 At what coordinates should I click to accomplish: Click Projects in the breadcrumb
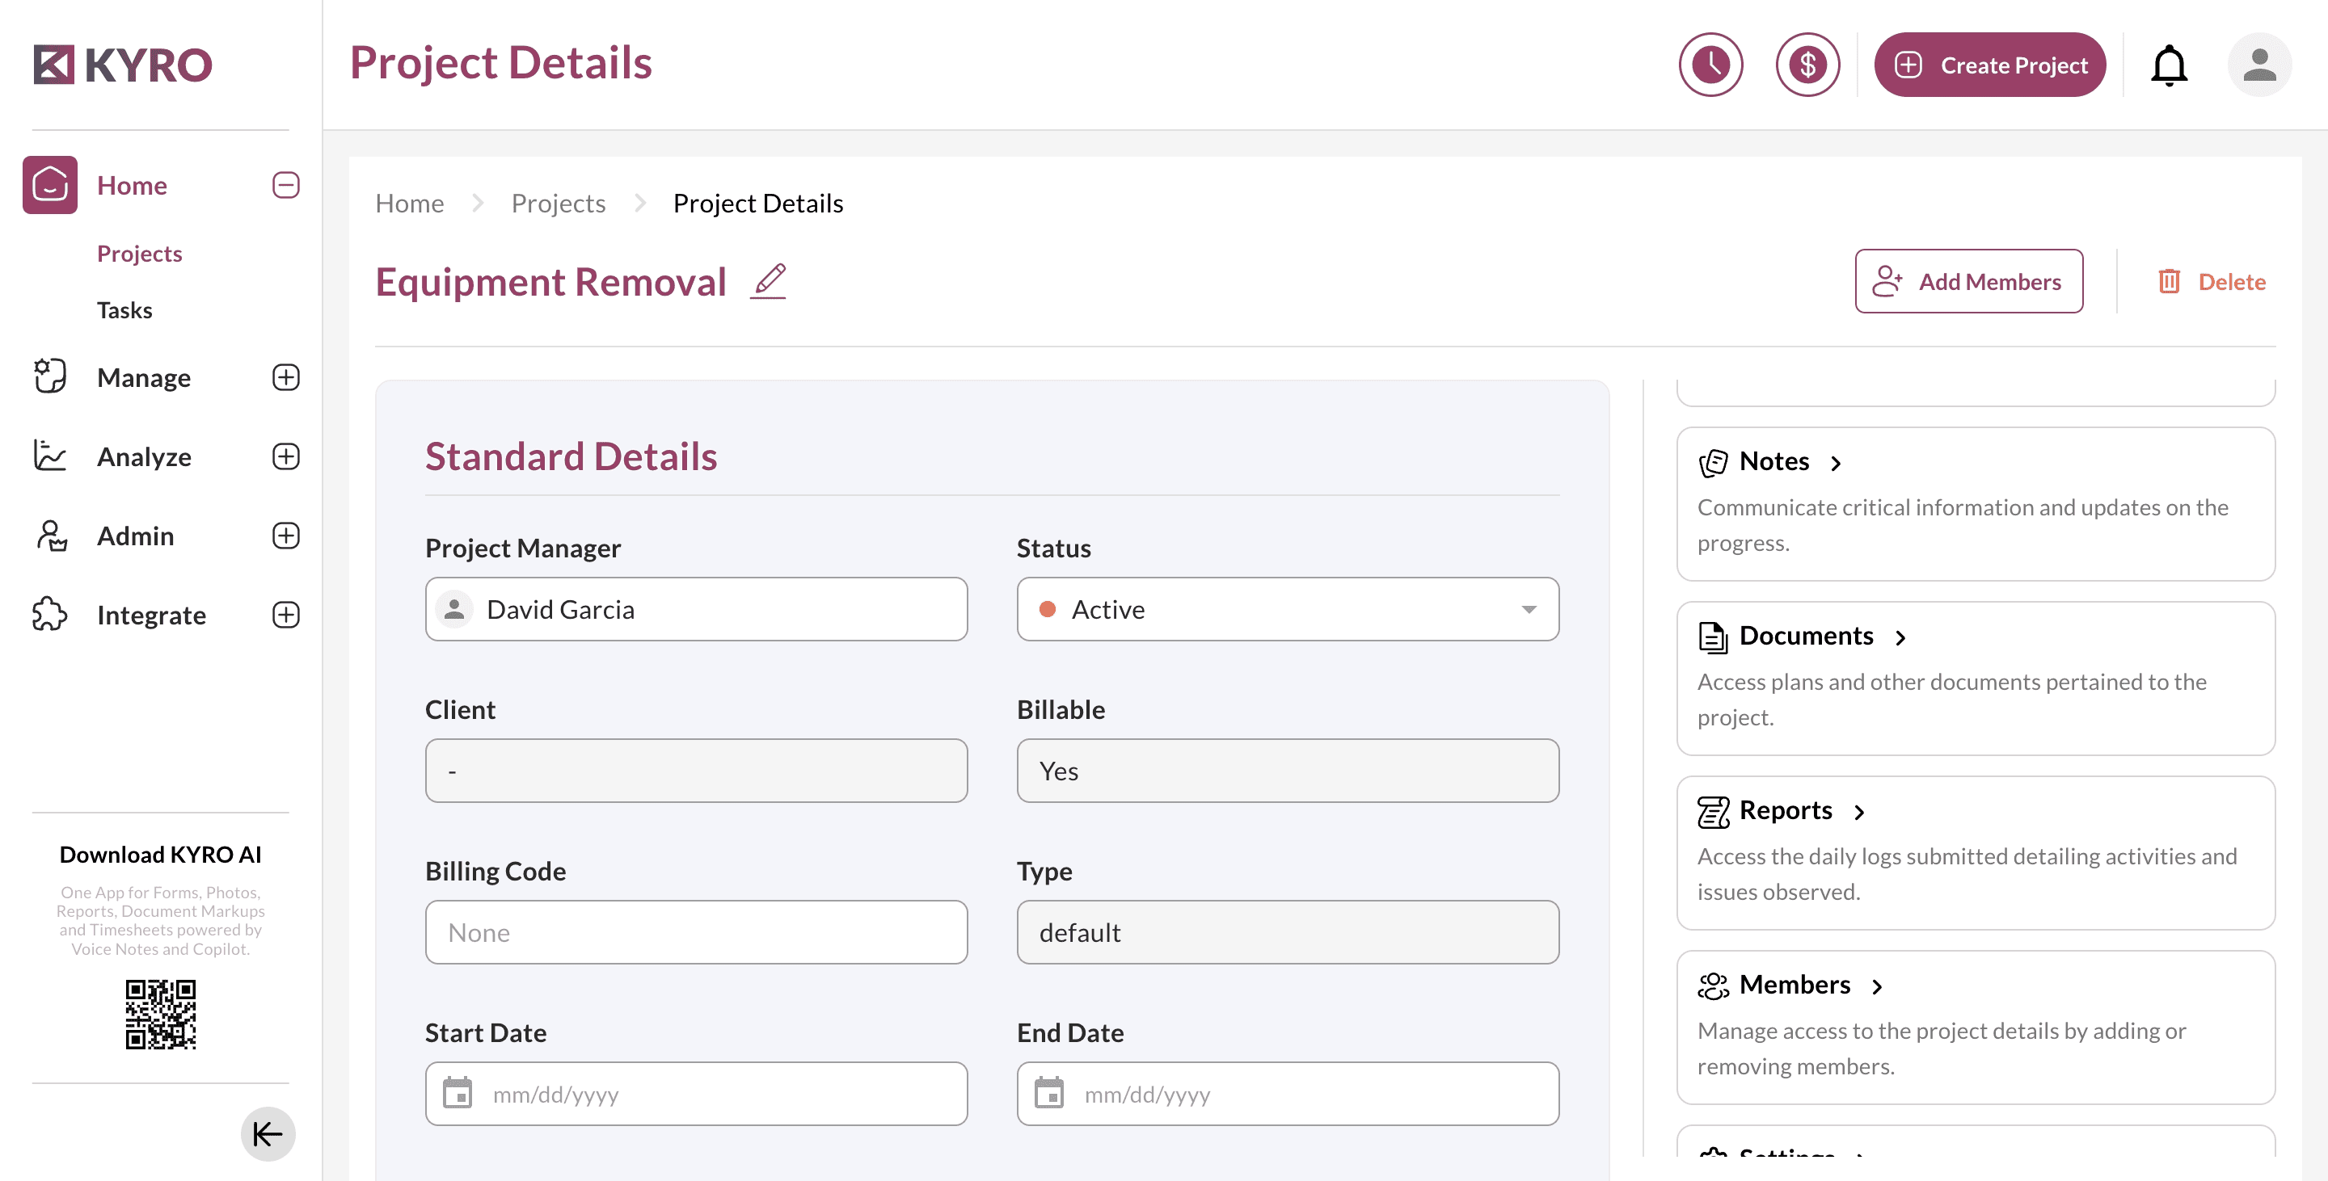click(x=558, y=203)
